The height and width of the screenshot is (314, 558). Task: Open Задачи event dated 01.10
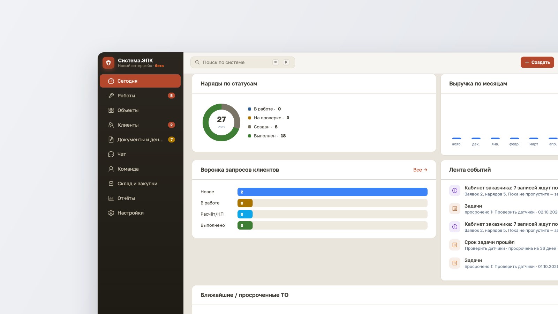[x=504, y=263]
